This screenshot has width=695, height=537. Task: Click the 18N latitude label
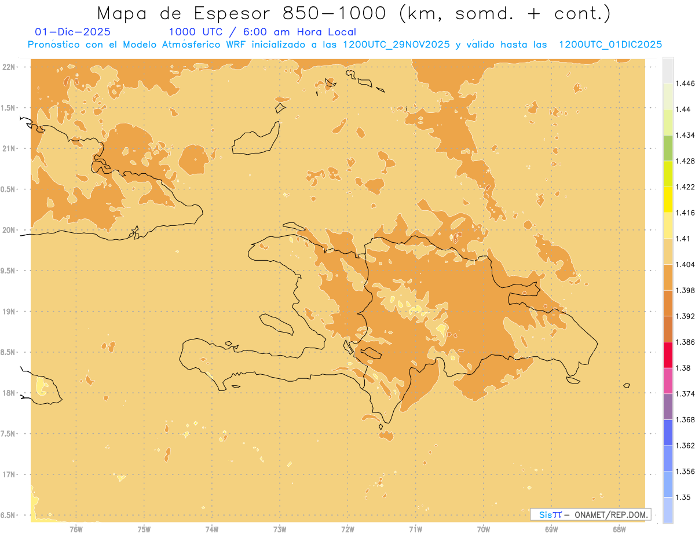[x=9, y=393]
